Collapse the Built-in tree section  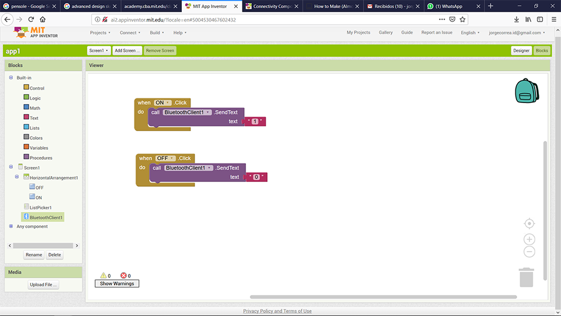tap(11, 77)
